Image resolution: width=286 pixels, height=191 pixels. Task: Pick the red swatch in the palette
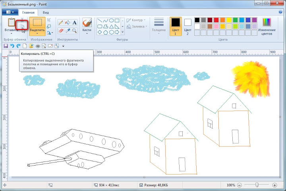coord(216,20)
